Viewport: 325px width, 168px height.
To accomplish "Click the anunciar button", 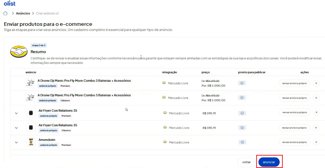I will 269,162.
